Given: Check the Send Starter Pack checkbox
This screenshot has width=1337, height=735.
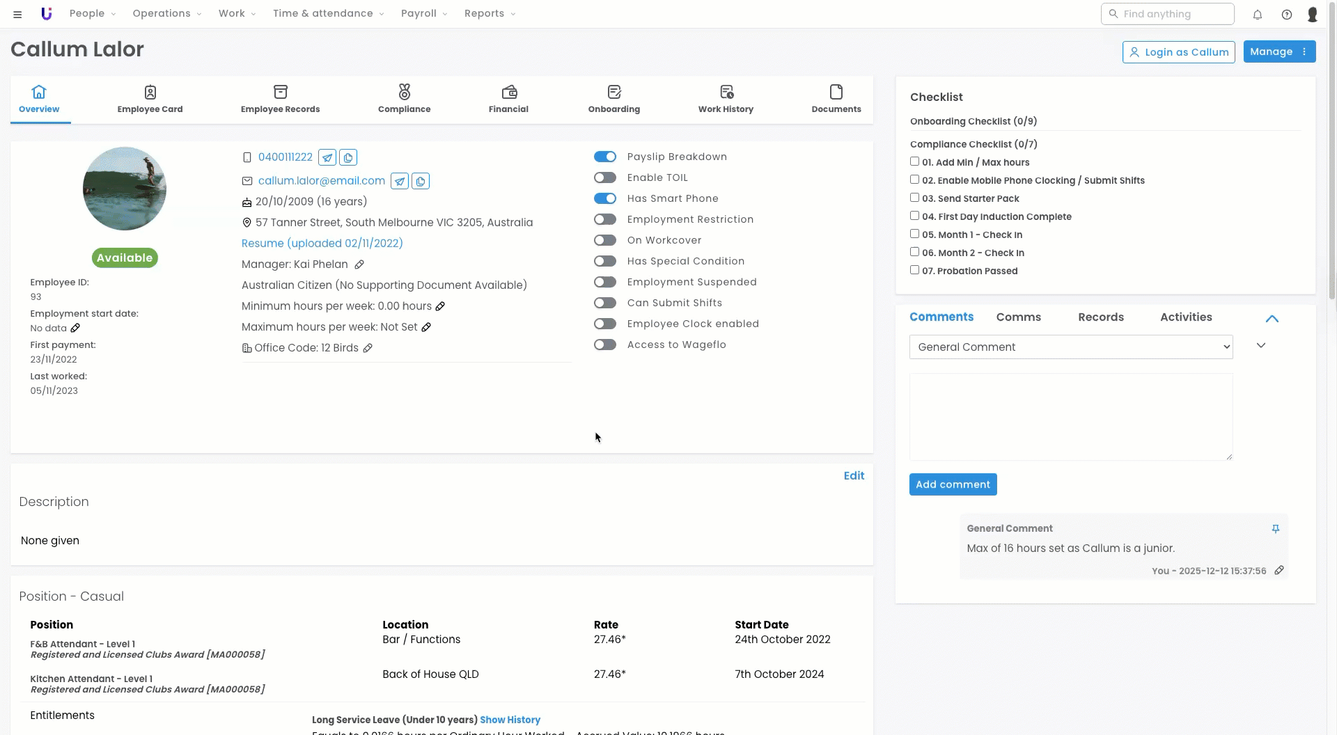Looking at the screenshot, I should (x=914, y=198).
